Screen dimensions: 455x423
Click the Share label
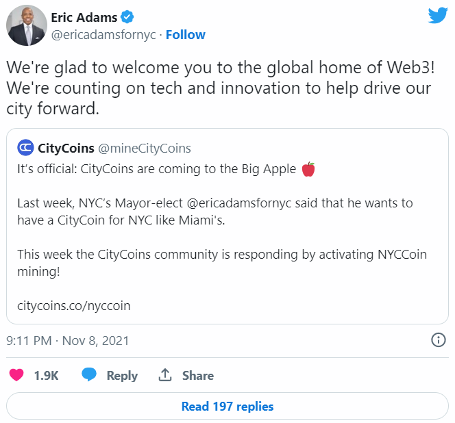click(x=197, y=375)
